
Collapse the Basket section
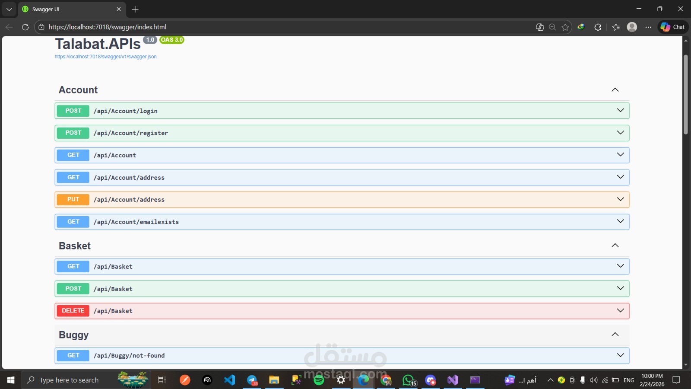click(615, 246)
